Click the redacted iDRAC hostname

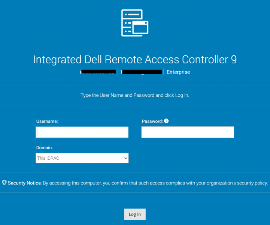[98, 72]
